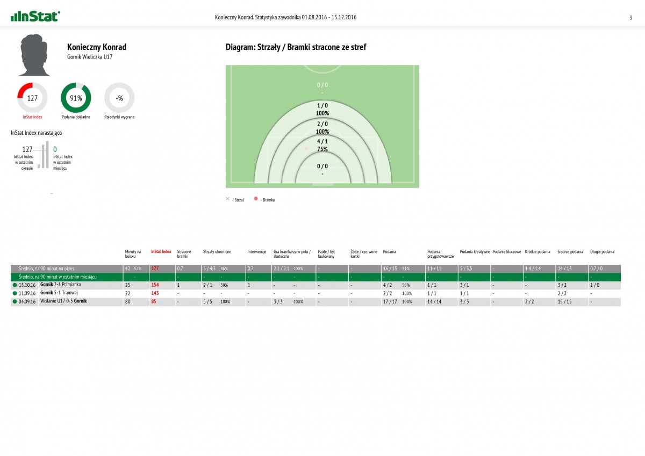This screenshot has width=645, height=456.
Task: Click the player silhouette avatar
Action: [x=35, y=55]
